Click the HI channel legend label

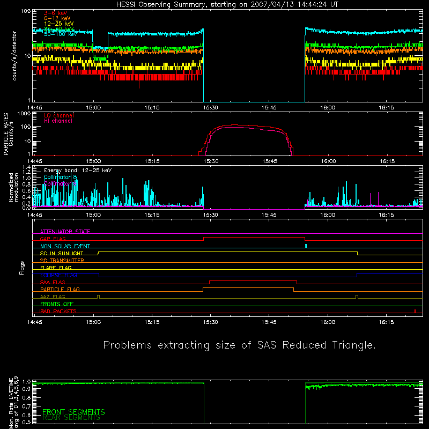coord(58,121)
